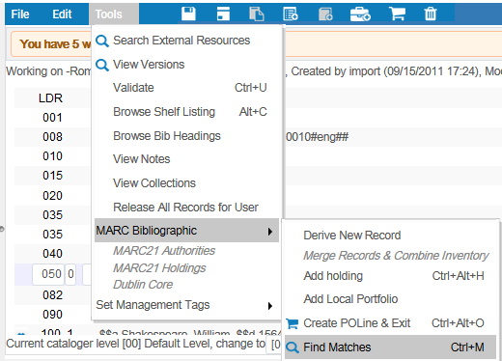Click magnifier icon beside Search External Resources

coord(102,41)
